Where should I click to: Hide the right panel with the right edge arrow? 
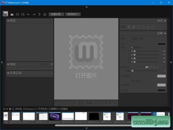click(x=171, y=62)
